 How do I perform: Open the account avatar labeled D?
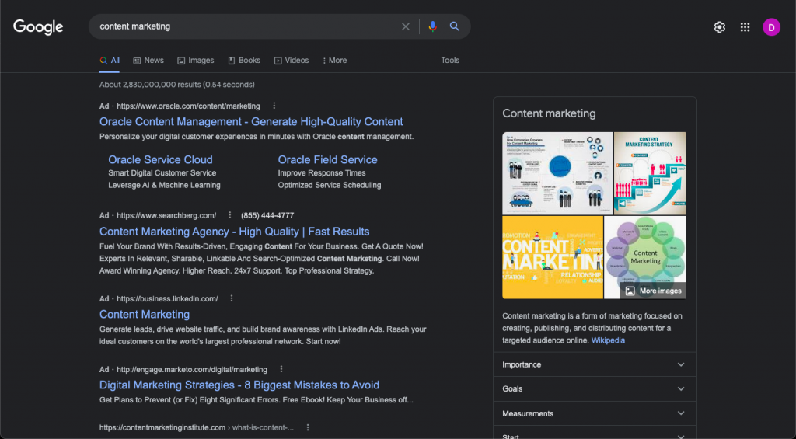[771, 27]
